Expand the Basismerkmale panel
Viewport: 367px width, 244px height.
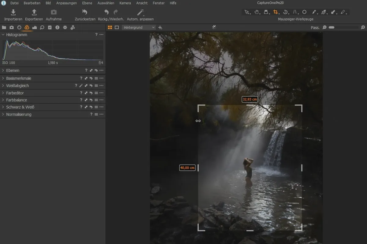[3, 78]
